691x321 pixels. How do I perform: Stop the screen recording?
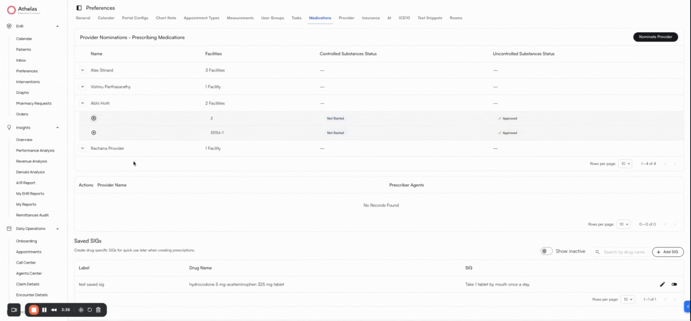point(34,310)
